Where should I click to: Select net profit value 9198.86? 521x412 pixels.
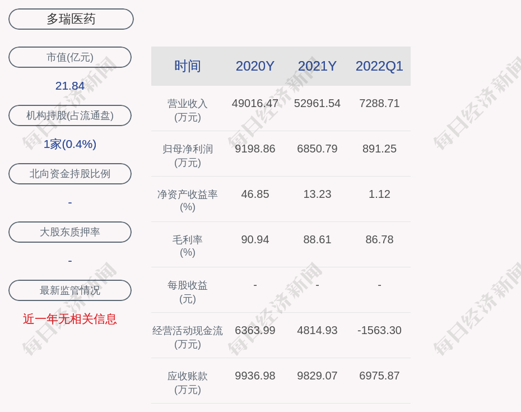(255, 149)
